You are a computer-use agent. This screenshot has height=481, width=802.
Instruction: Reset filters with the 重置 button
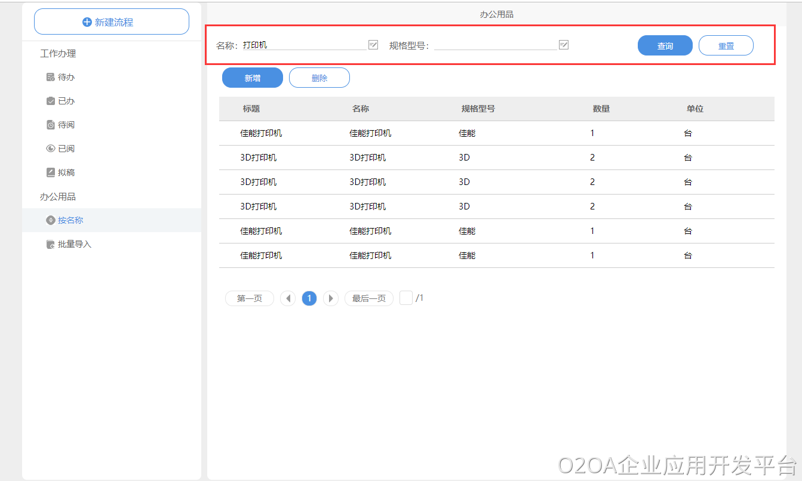tap(726, 46)
